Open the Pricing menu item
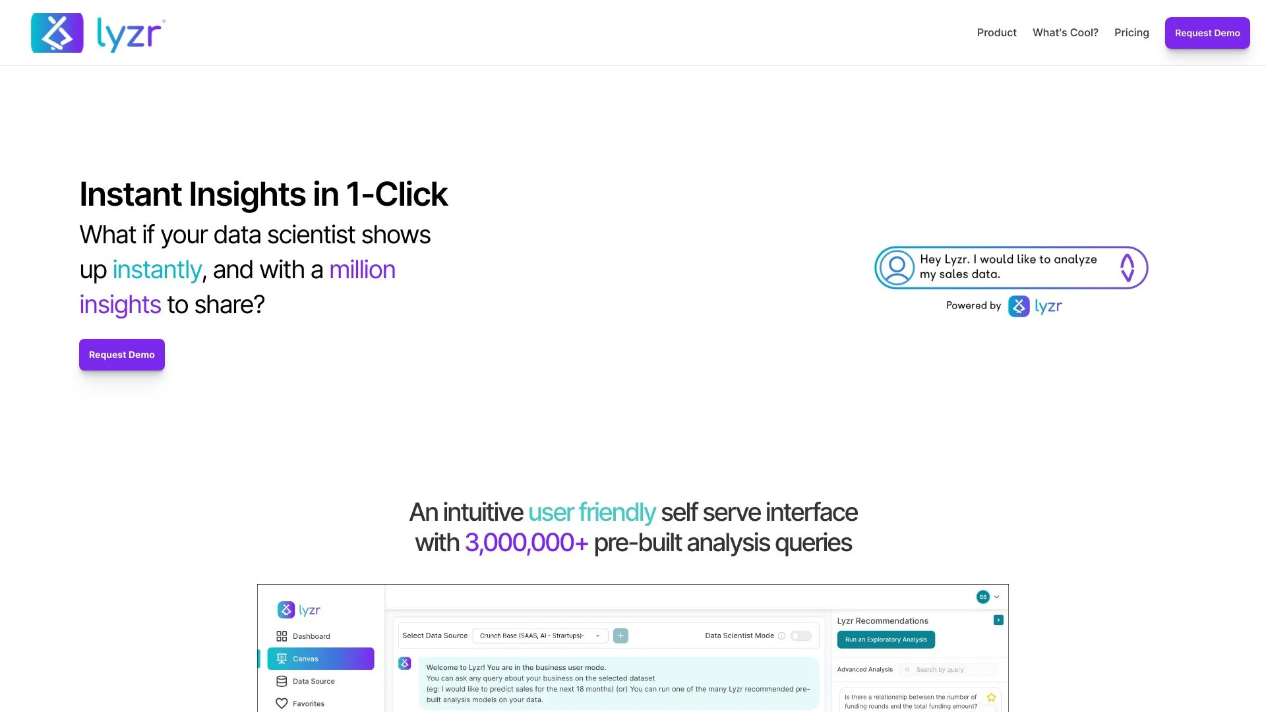Screen dimensions: 1266x712 (x=1131, y=32)
